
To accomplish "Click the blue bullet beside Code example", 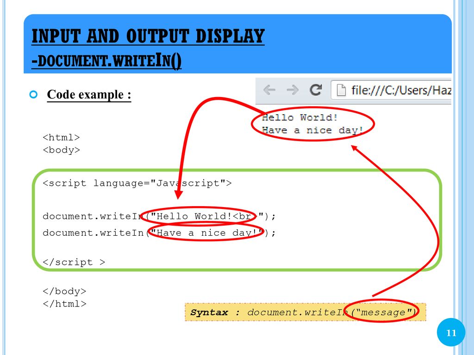I will [x=33, y=94].
